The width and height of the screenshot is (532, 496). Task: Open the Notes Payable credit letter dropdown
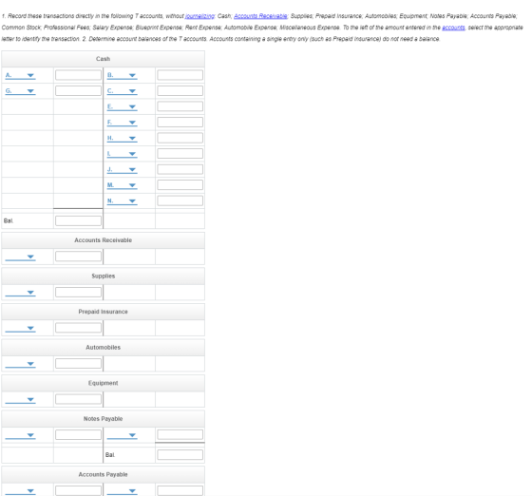tap(123, 435)
